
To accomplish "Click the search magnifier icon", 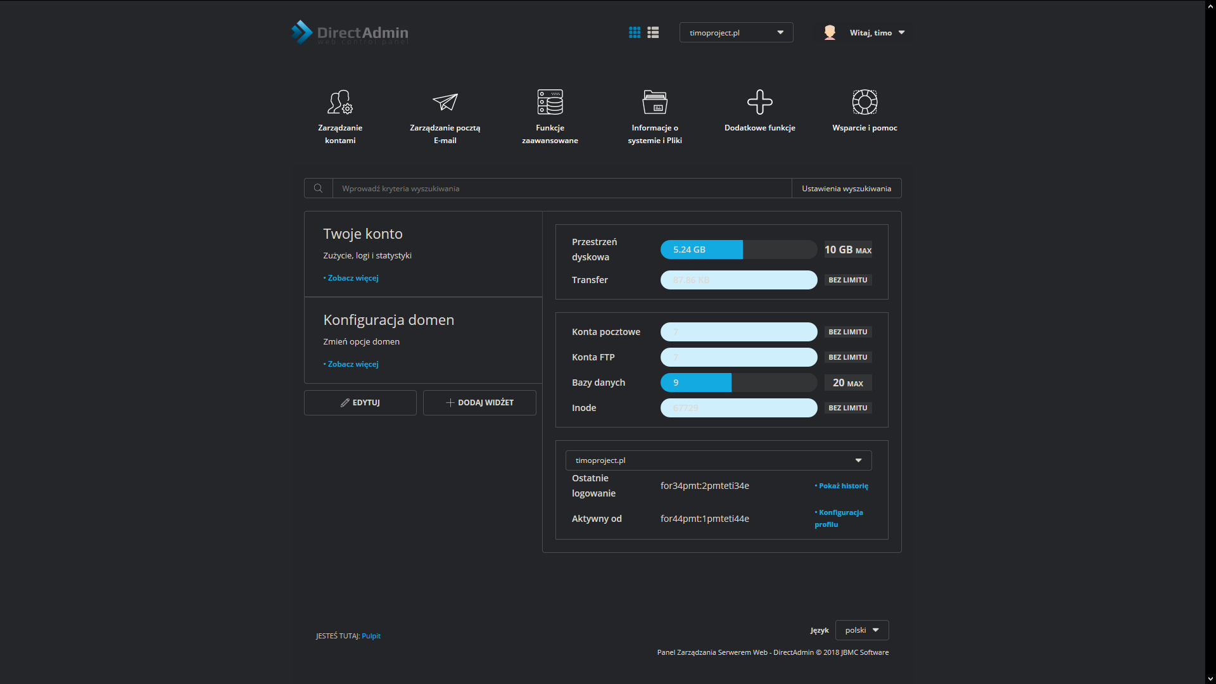I will click(318, 188).
